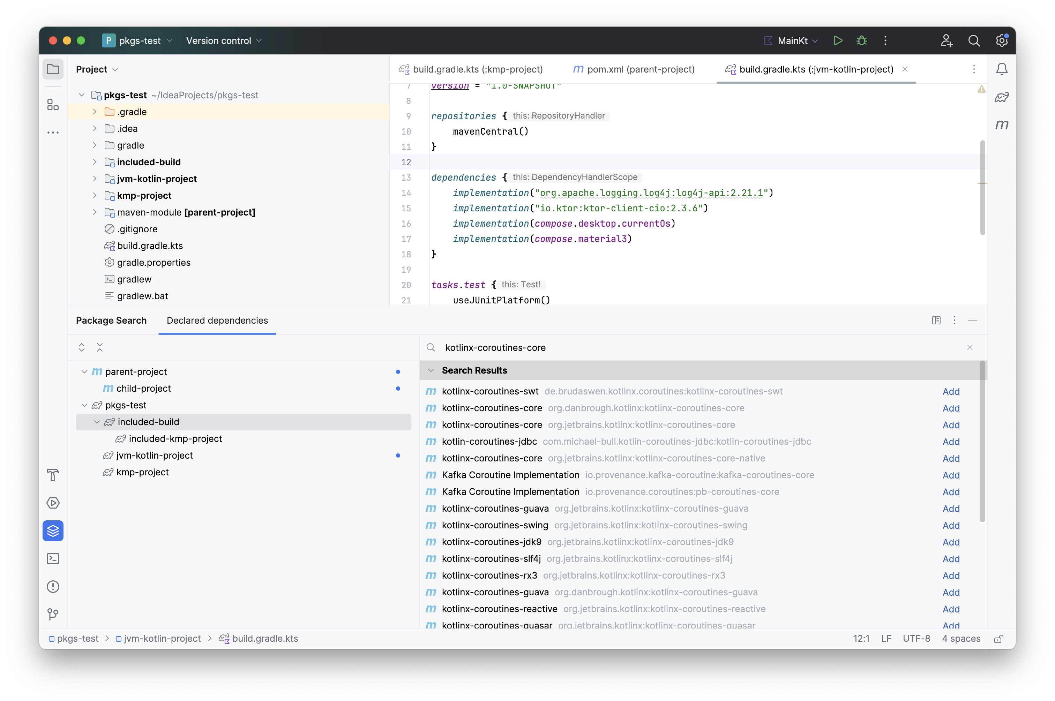Open the Notifications bell
Screen dimensions: 1055x701
point(1002,69)
